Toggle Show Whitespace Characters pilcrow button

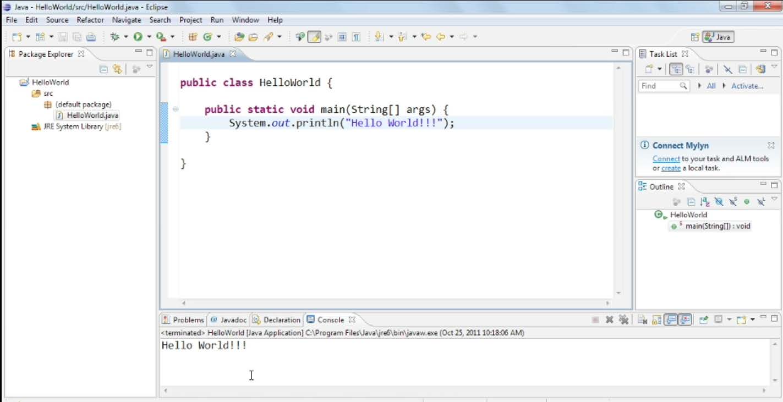tap(356, 37)
